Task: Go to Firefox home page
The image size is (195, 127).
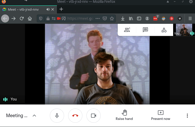Action: point(30,18)
